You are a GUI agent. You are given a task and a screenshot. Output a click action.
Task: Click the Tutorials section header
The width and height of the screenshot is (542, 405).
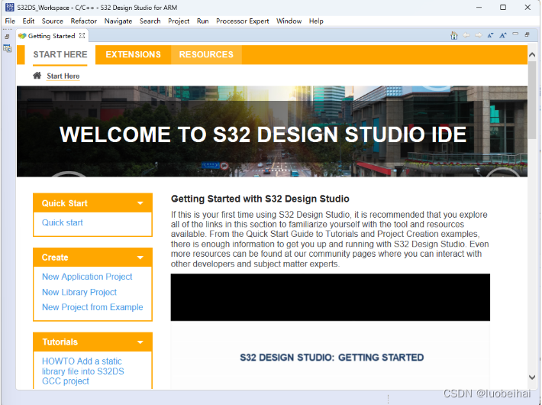click(x=92, y=342)
